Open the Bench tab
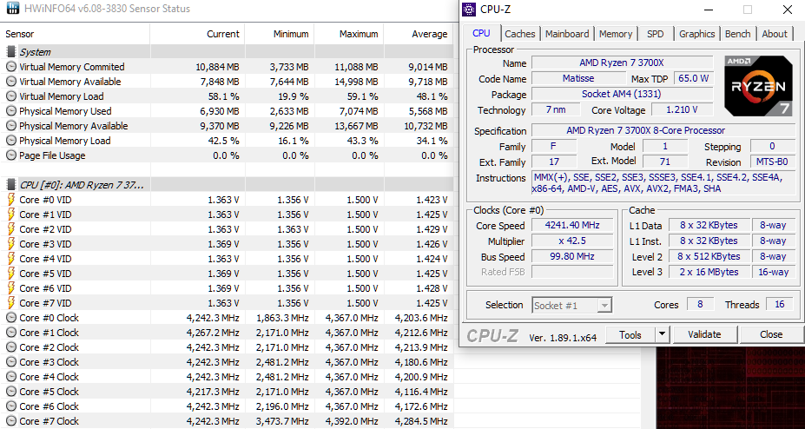The width and height of the screenshot is (805, 429). [737, 34]
